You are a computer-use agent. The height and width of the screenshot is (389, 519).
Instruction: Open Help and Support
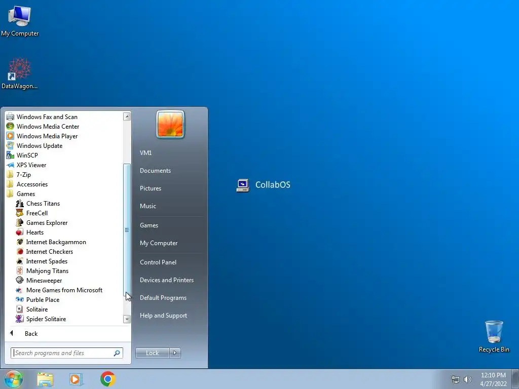coord(163,316)
